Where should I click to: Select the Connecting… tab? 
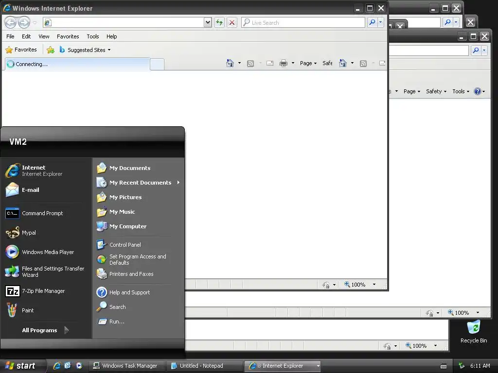(77, 64)
